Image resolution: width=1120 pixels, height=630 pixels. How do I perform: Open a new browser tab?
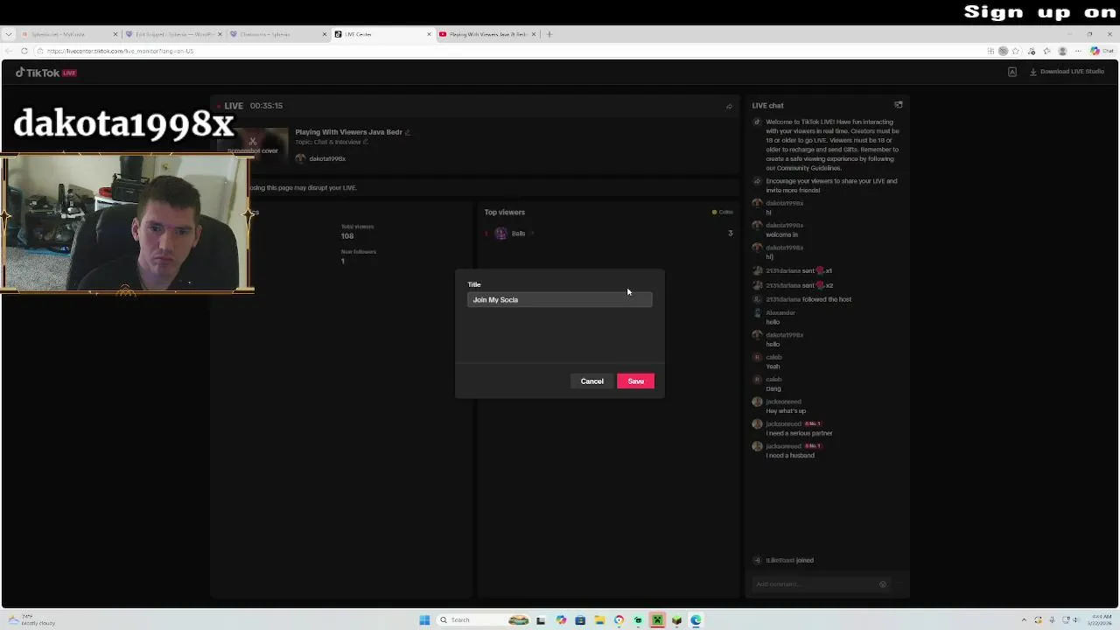[x=549, y=34]
